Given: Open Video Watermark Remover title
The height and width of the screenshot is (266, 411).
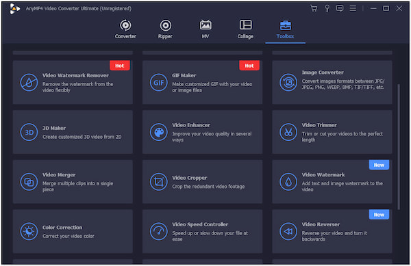Looking at the screenshot, I should (x=75, y=75).
